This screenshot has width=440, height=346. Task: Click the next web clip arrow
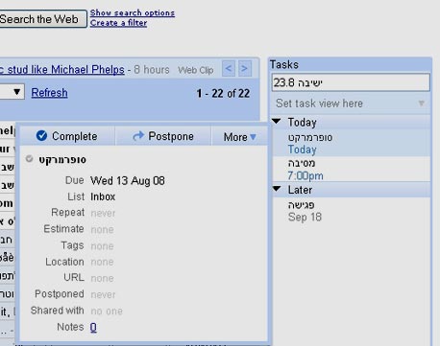click(245, 68)
